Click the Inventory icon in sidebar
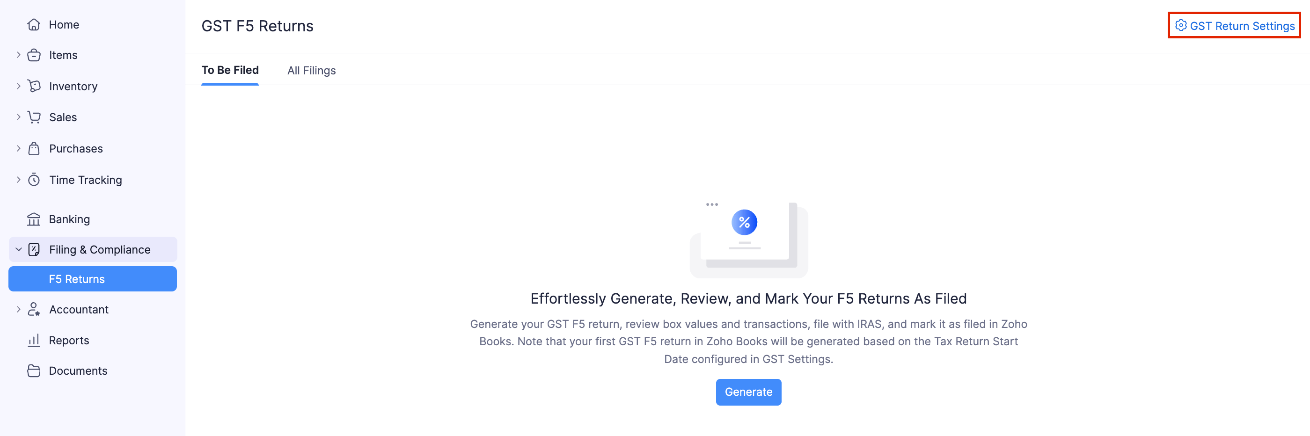The width and height of the screenshot is (1310, 436). point(34,87)
